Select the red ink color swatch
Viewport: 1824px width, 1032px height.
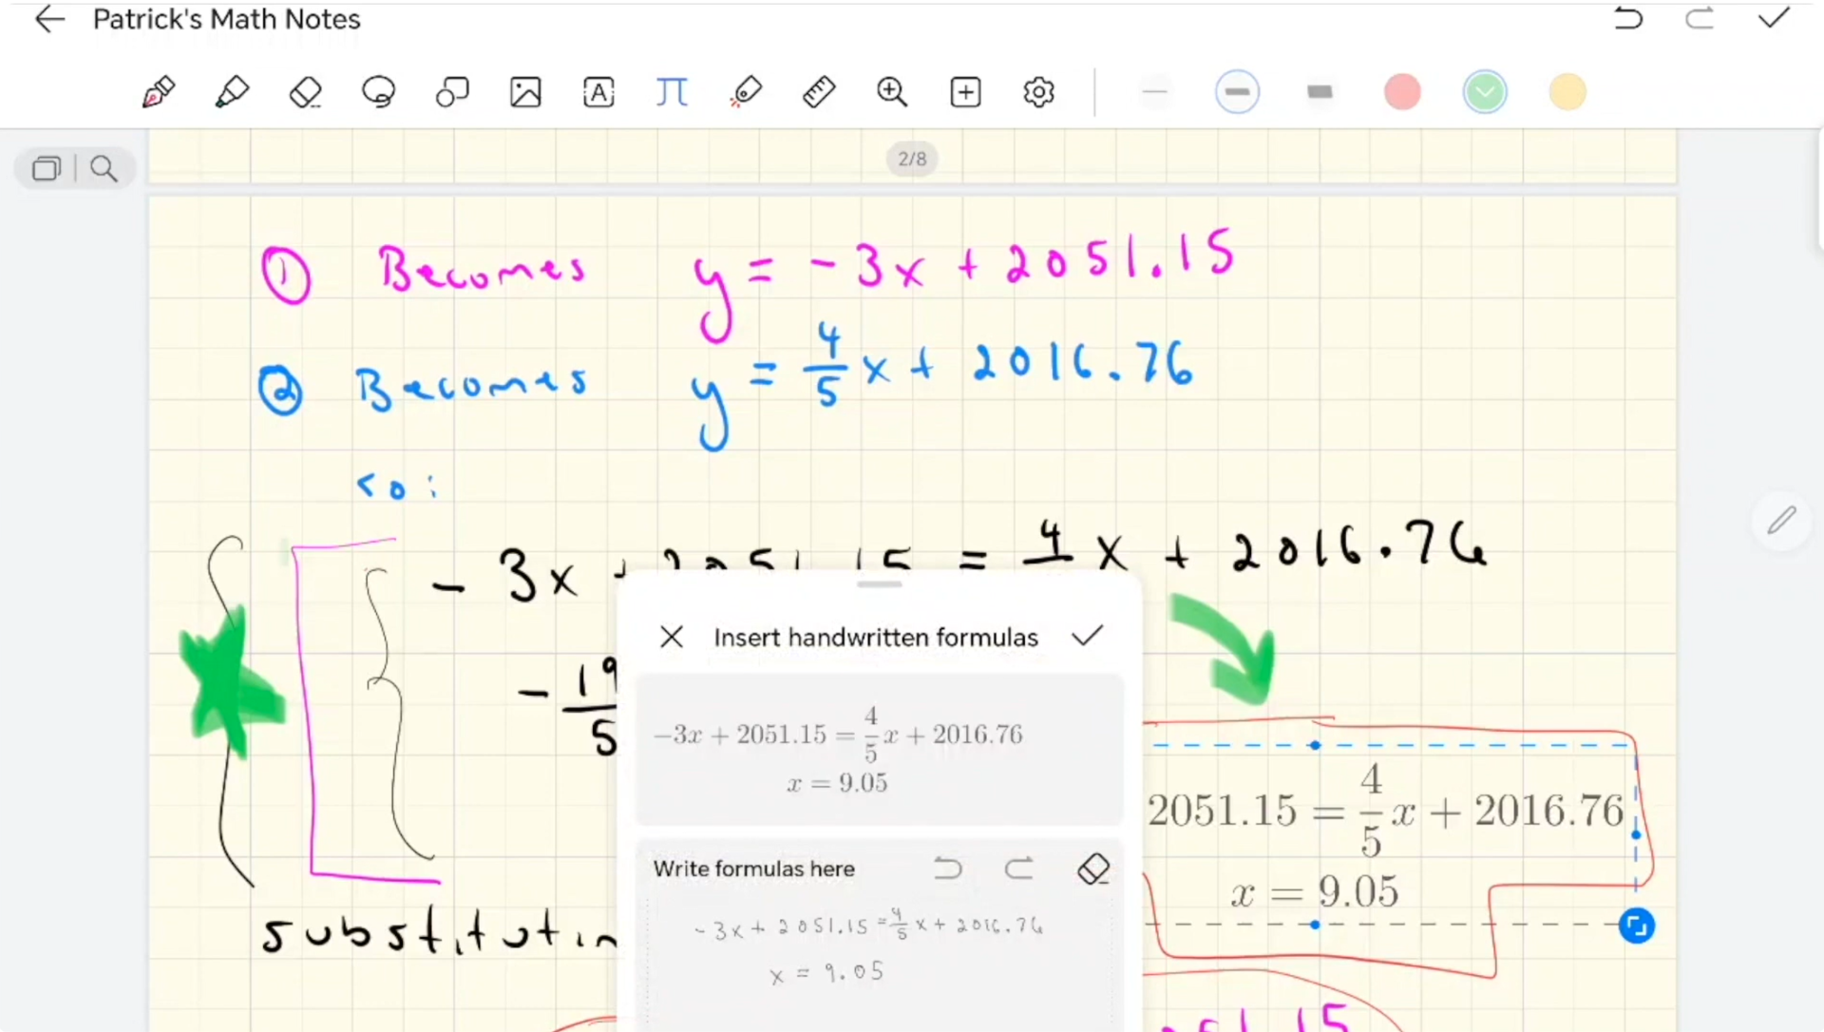tap(1402, 91)
